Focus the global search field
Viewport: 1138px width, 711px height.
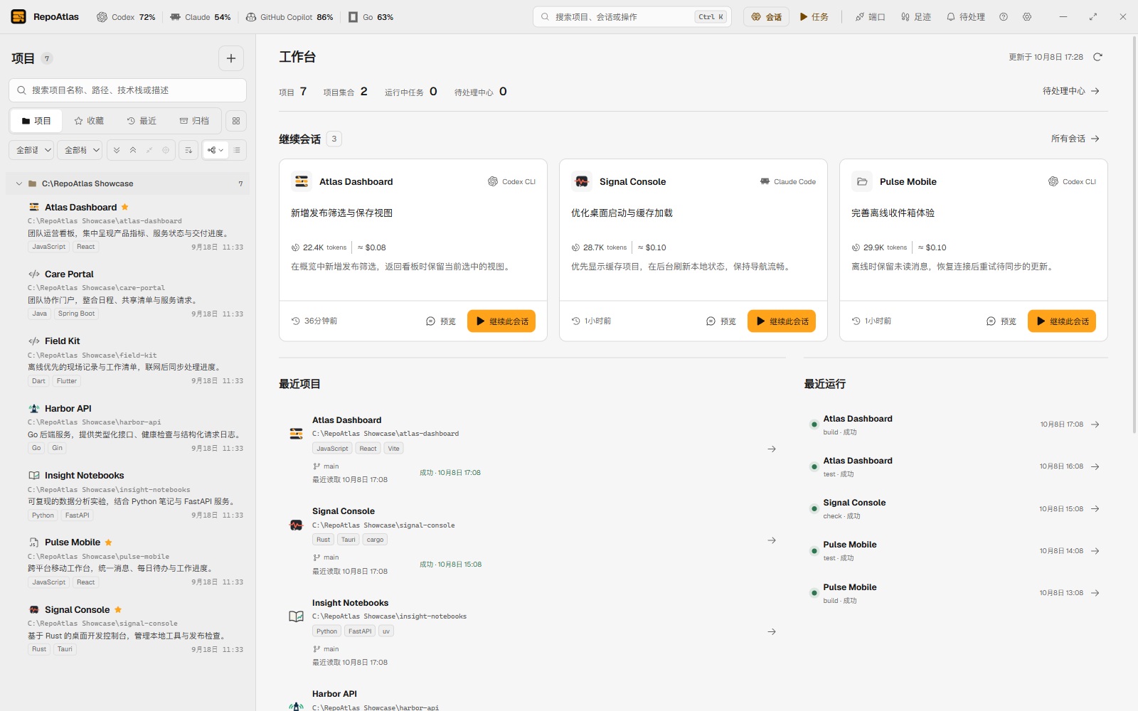(x=632, y=17)
